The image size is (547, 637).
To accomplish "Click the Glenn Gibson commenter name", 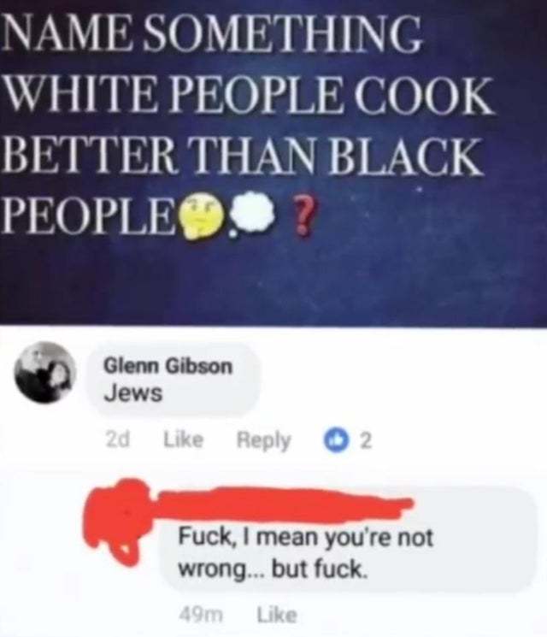I will pyautogui.click(x=168, y=366).
